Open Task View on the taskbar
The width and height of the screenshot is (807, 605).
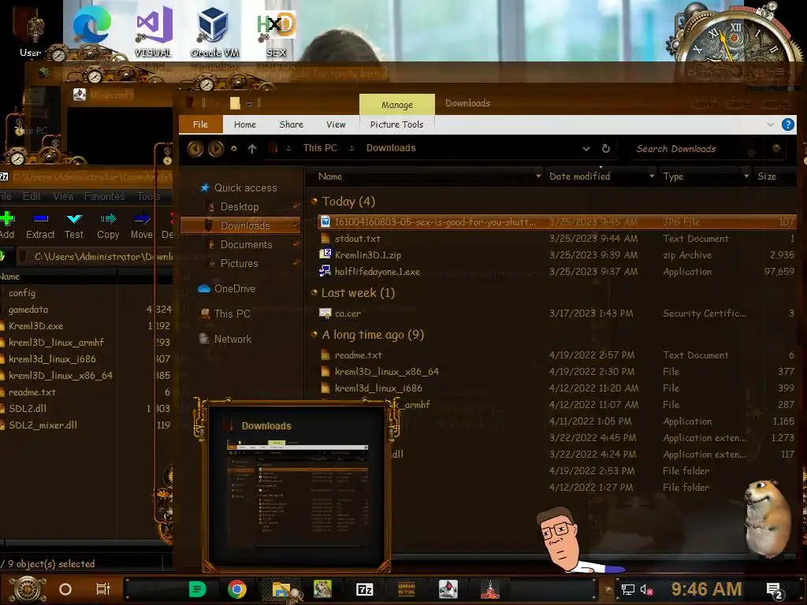point(103,589)
